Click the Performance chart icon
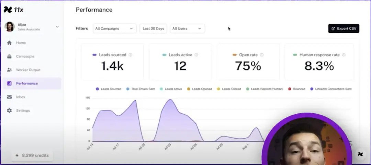This screenshot has width=371, height=165. click(9, 84)
